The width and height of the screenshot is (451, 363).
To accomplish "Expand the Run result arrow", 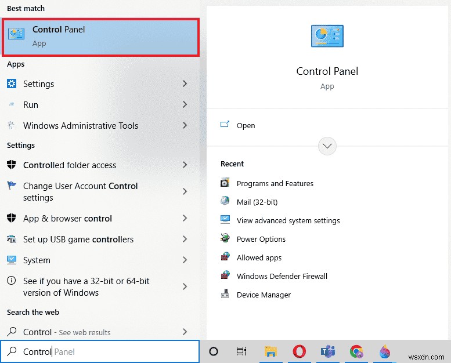I will 185,104.
